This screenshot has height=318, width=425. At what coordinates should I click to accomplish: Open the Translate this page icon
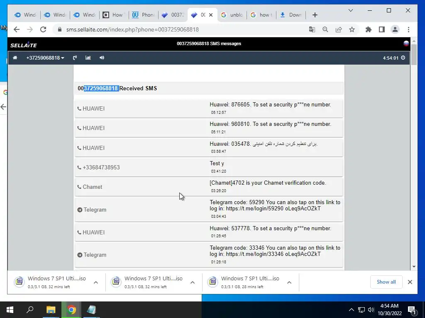[x=312, y=29]
